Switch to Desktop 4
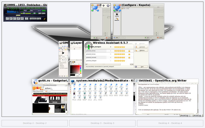 (170, 123)
